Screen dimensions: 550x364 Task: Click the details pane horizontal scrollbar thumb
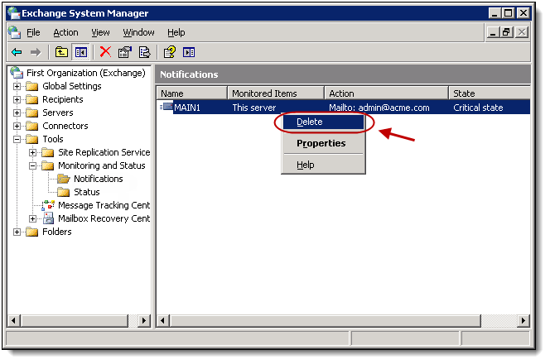click(325, 320)
